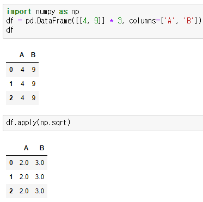Viewport: 203px width, 202px height.
Task: Click value 9 in row 2 of first table
Action: coord(34,98)
